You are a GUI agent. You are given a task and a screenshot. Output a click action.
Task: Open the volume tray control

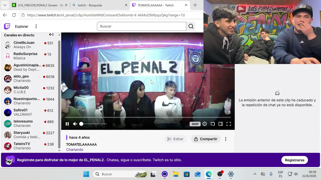click(296, 174)
